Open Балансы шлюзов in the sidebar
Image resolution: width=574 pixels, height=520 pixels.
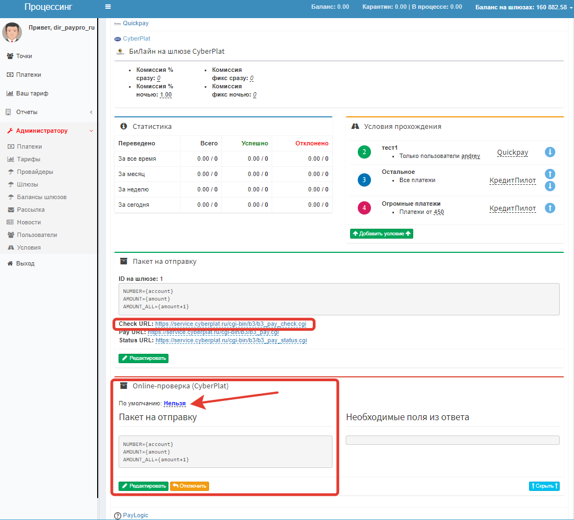41,197
